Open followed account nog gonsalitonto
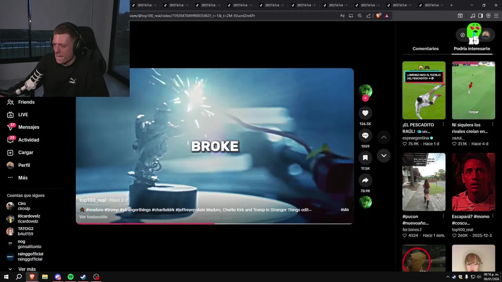The width and height of the screenshot is (502, 282). [x=24, y=244]
